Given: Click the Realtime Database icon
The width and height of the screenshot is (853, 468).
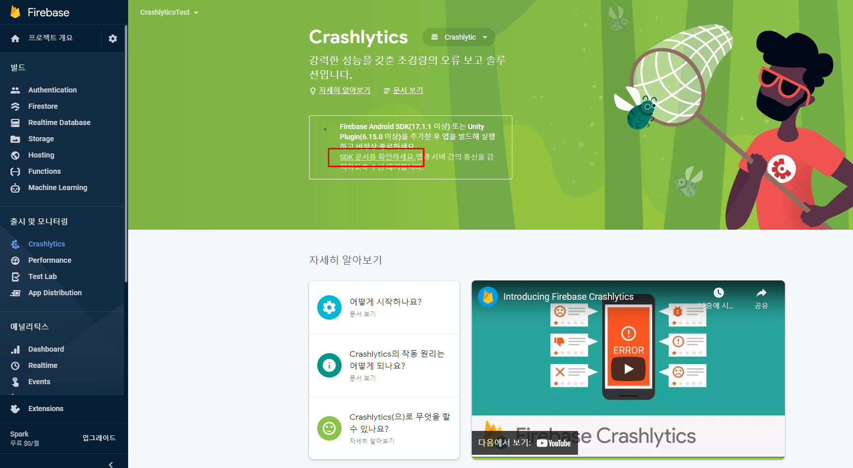Looking at the screenshot, I should click(15, 122).
